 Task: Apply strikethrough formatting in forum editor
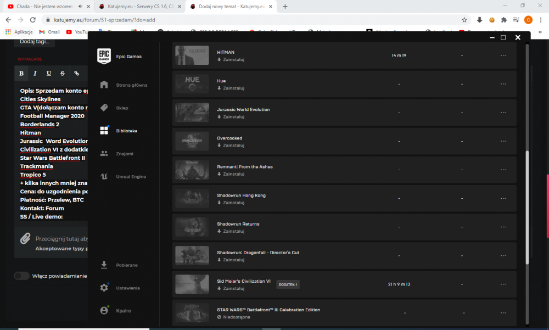[x=63, y=73]
